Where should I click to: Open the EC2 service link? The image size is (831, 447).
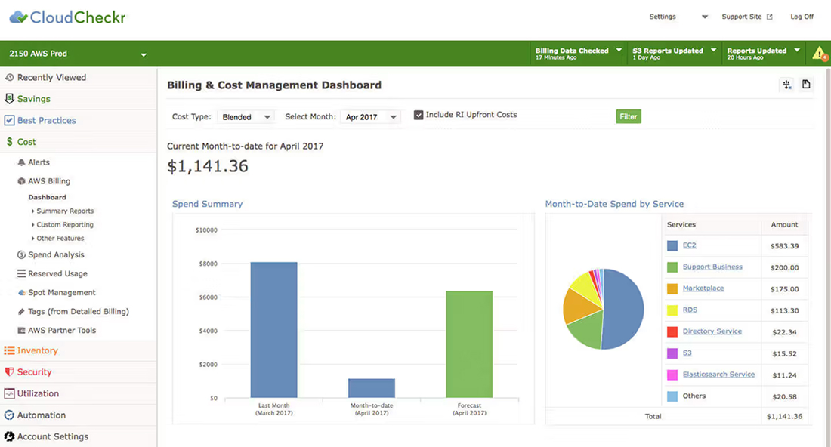click(x=689, y=245)
